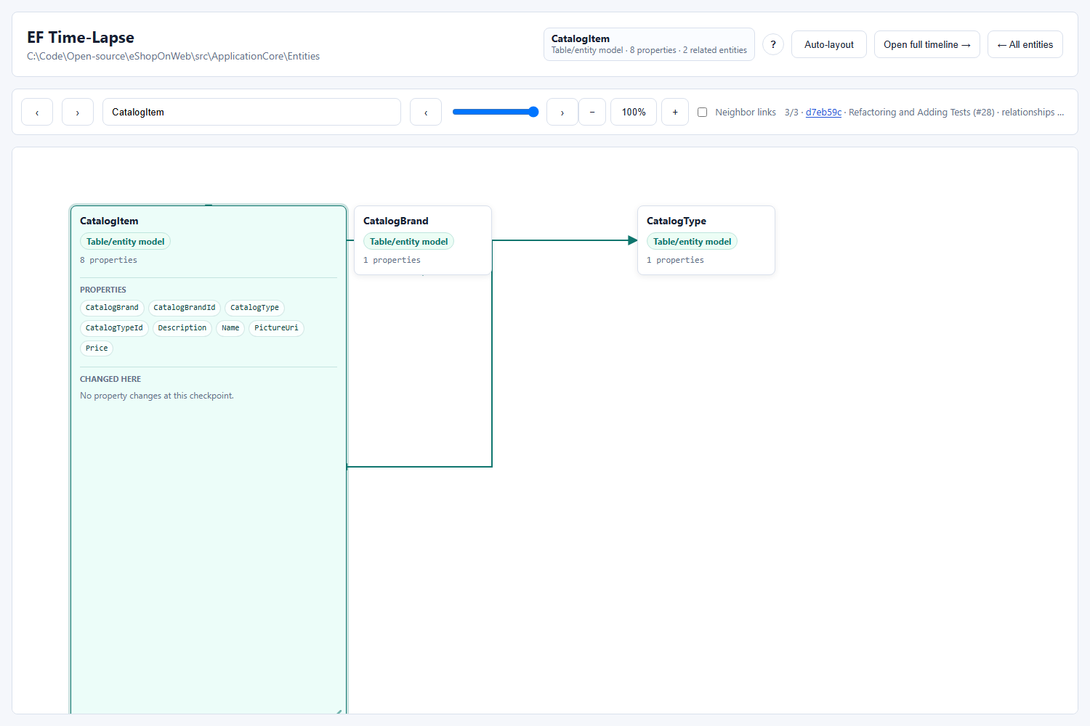Click the Auto-layout button
Image resolution: width=1090 pixels, height=726 pixels.
tap(829, 44)
